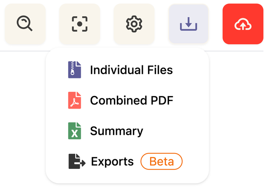This screenshot has height=189, width=269.
Task: Open the magnifier search tool
Action: 25,24
